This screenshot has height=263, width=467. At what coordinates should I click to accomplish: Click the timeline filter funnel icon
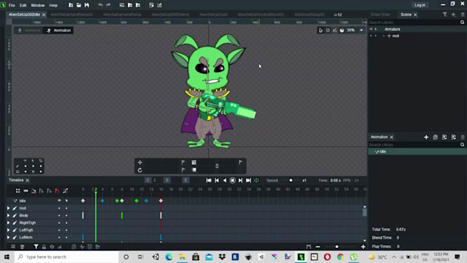pyautogui.click(x=36, y=247)
